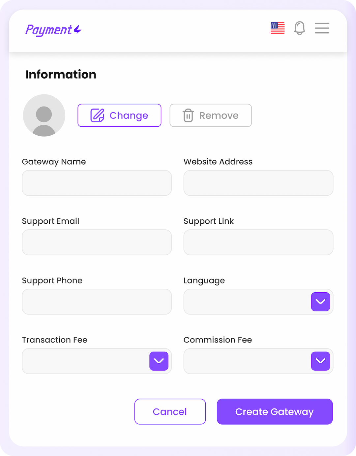The image size is (356, 456).
Task: Open notifications bell icon
Action: tap(300, 28)
